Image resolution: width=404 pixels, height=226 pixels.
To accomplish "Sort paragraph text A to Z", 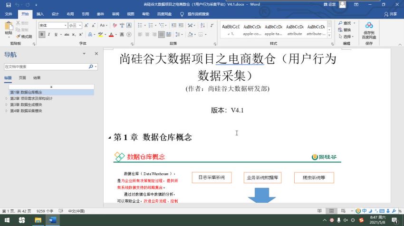I will [x=203, y=25].
